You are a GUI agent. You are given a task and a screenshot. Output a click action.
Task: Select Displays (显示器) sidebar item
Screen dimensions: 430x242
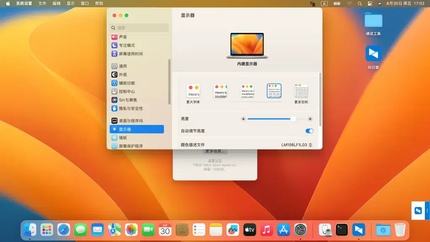[137, 129]
